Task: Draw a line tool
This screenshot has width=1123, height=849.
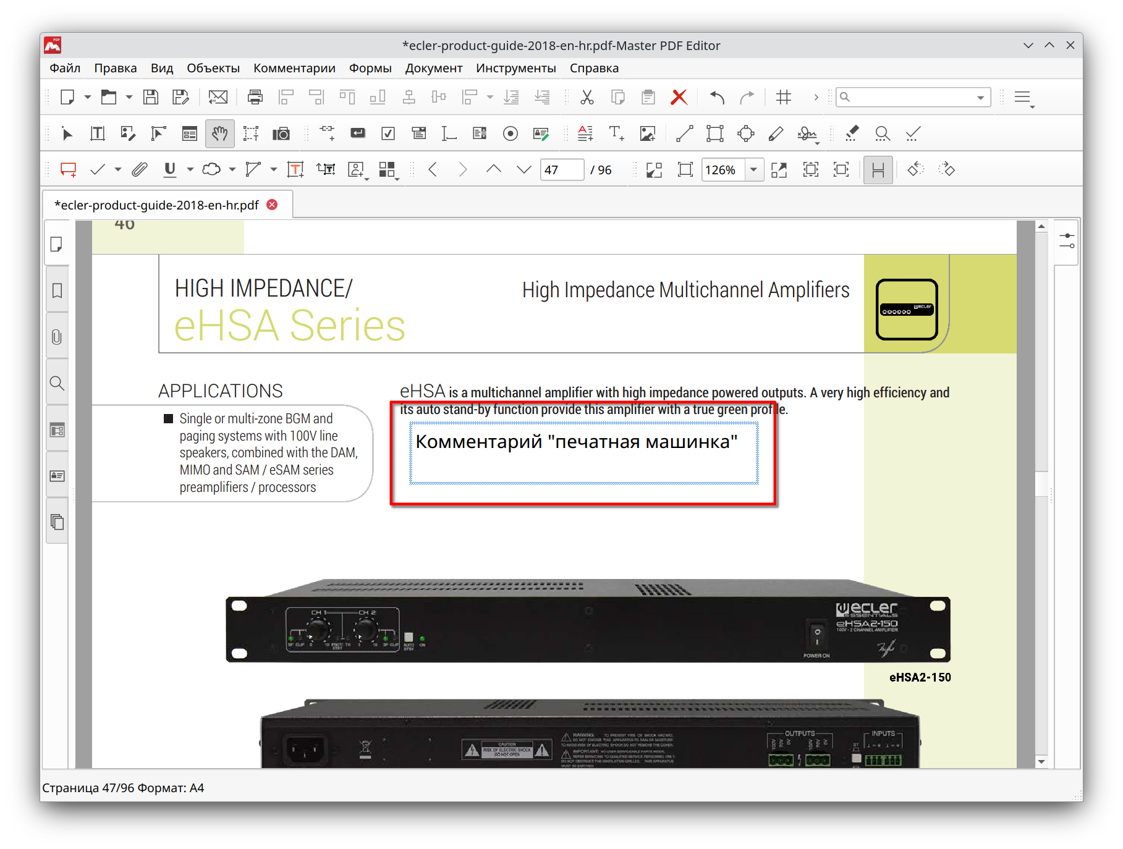Action: point(685,133)
